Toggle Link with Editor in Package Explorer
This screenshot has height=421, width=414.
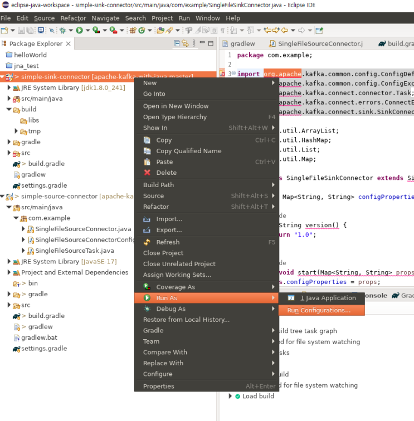coord(186,43)
